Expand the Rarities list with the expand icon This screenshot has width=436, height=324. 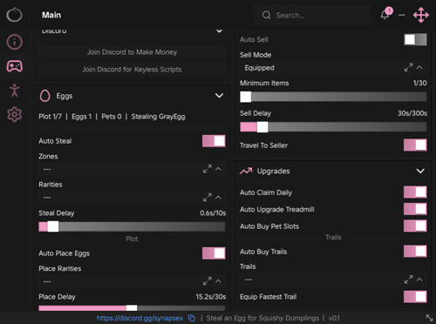(208, 198)
